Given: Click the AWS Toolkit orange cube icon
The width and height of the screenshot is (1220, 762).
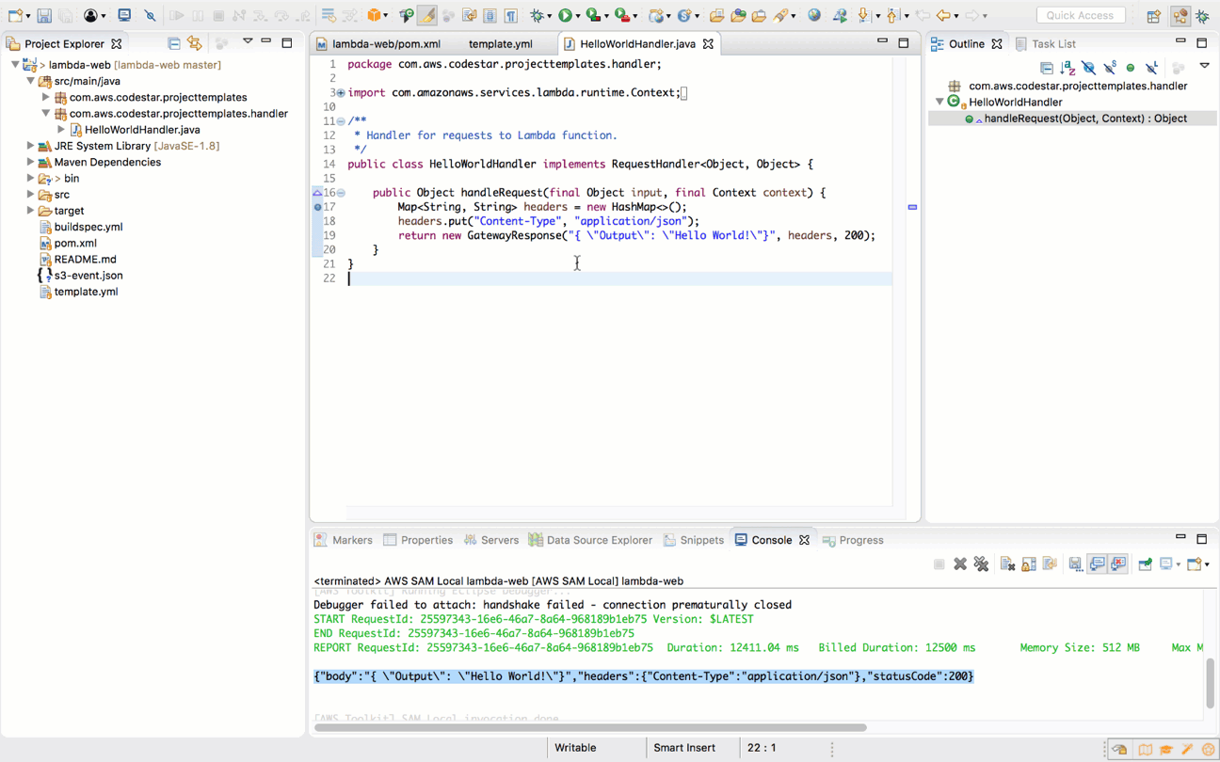Looking at the screenshot, I should coord(375,15).
